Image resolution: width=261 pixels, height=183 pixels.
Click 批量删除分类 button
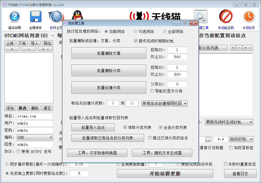[x=109, y=71]
